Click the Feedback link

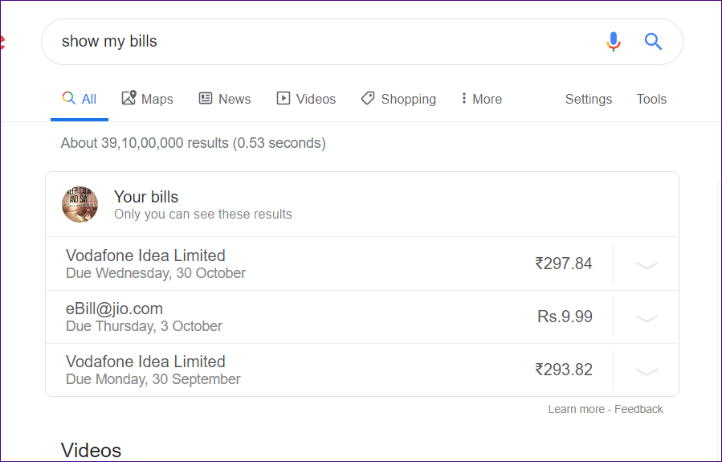click(x=638, y=409)
